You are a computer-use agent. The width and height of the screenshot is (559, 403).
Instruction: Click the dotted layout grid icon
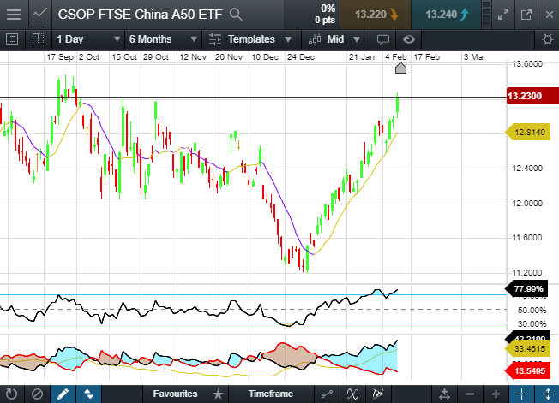[38, 39]
